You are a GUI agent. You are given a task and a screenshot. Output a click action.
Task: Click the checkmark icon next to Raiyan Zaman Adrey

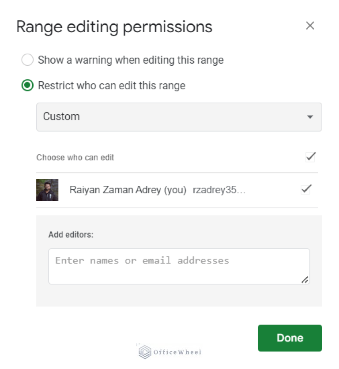(305, 189)
